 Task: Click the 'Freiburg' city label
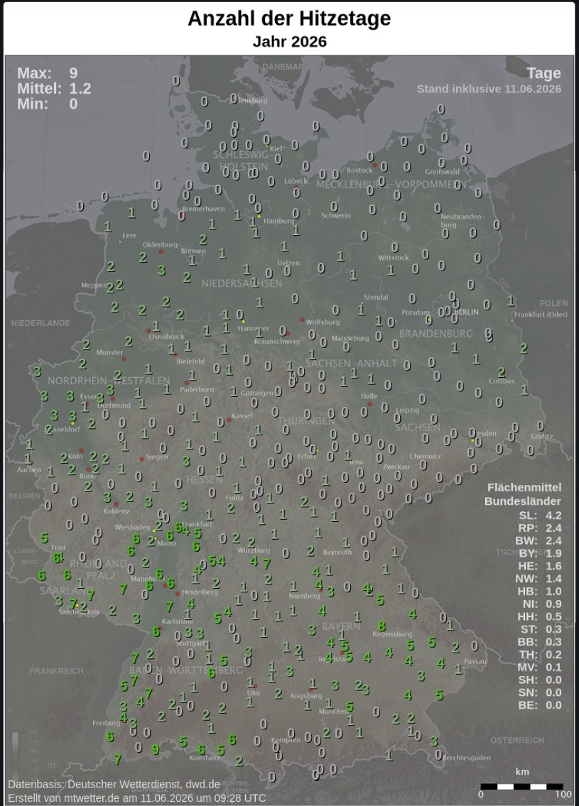[x=106, y=723]
